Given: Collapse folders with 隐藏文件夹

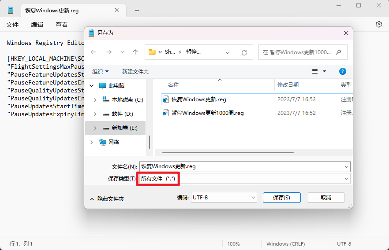Looking at the screenshot, I should [107, 199].
